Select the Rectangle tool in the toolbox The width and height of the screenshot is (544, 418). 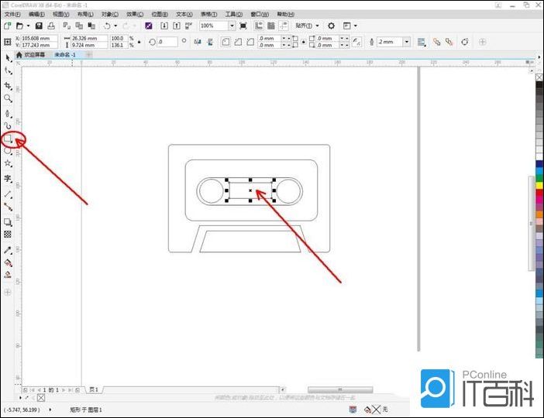pos(9,139)
